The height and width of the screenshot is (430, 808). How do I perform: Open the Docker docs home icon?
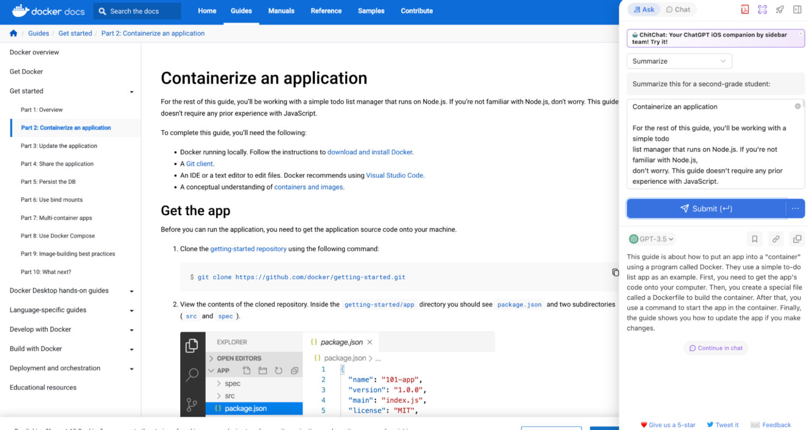point(13,33)
